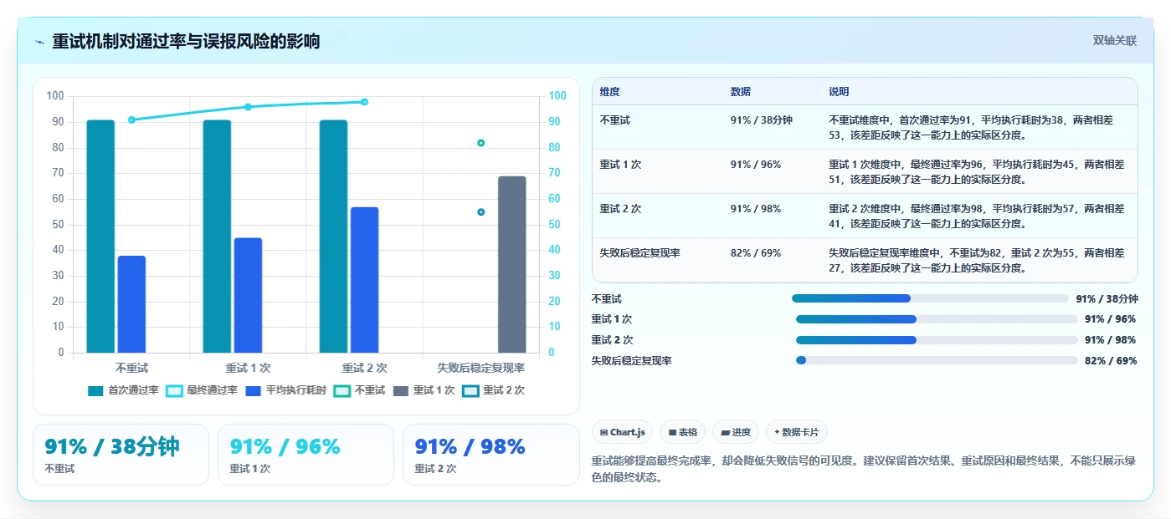
Task: Click the 重试 1 次 progress bar
Action: 937,319
